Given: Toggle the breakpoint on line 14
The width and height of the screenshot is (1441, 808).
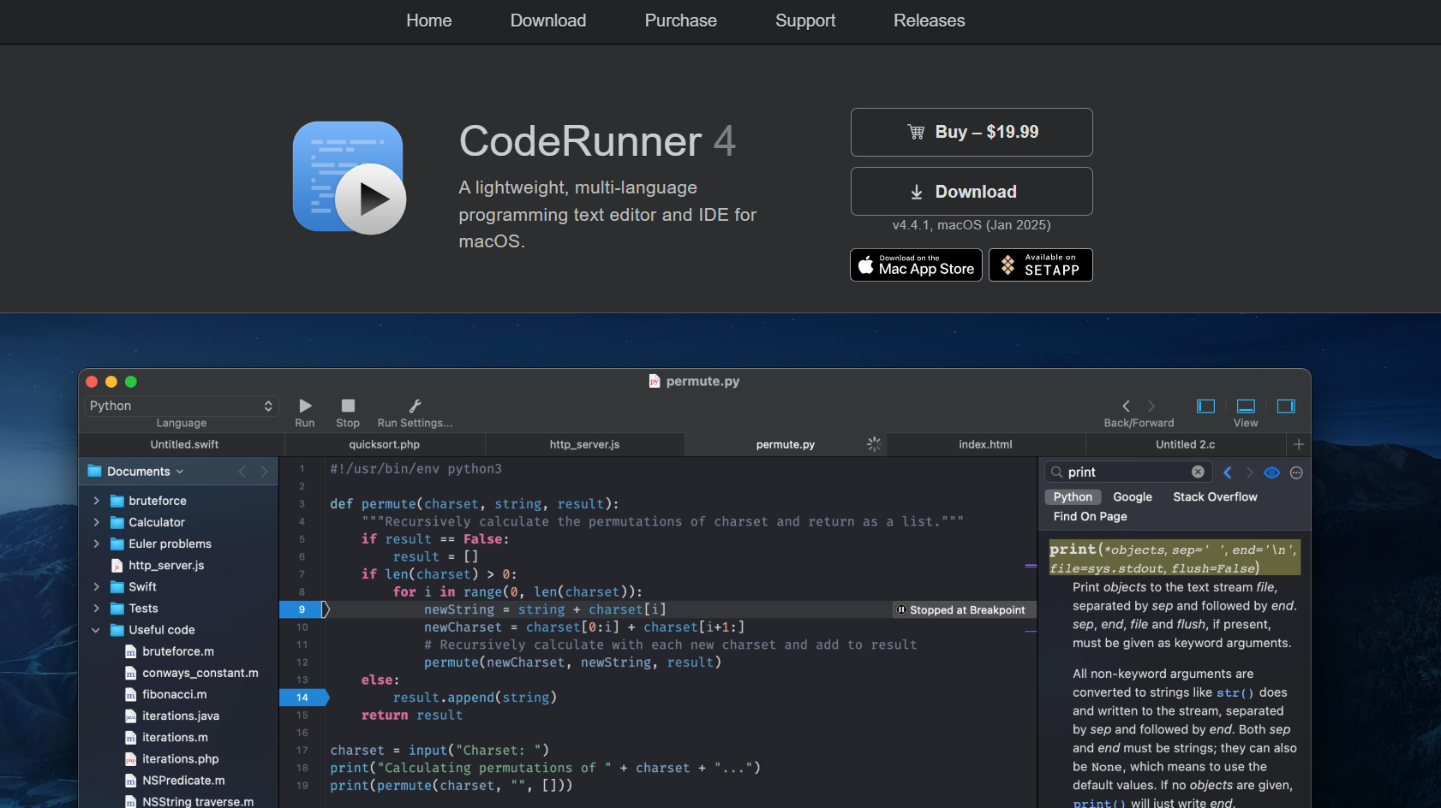Looking at the screenshot, I should click(302, 698).
